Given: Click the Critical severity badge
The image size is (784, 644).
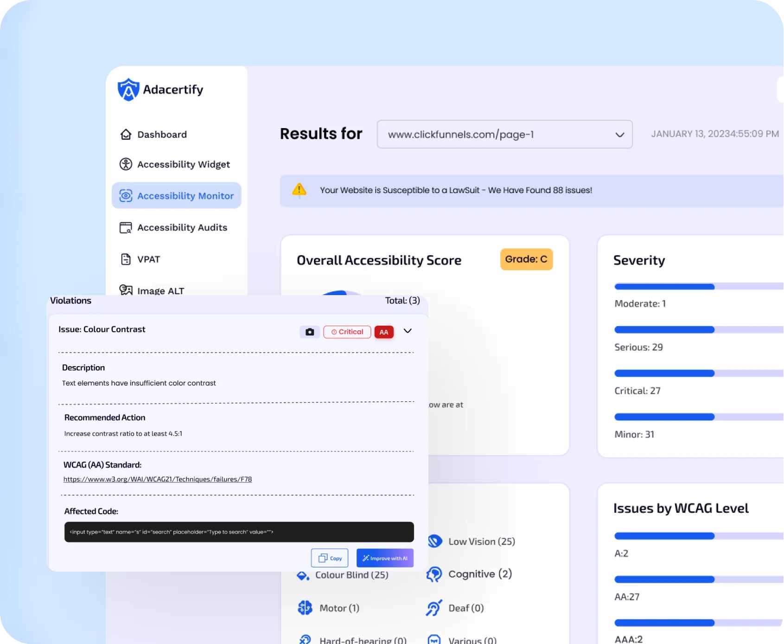Looking at the screenshot, I should 347,332.
